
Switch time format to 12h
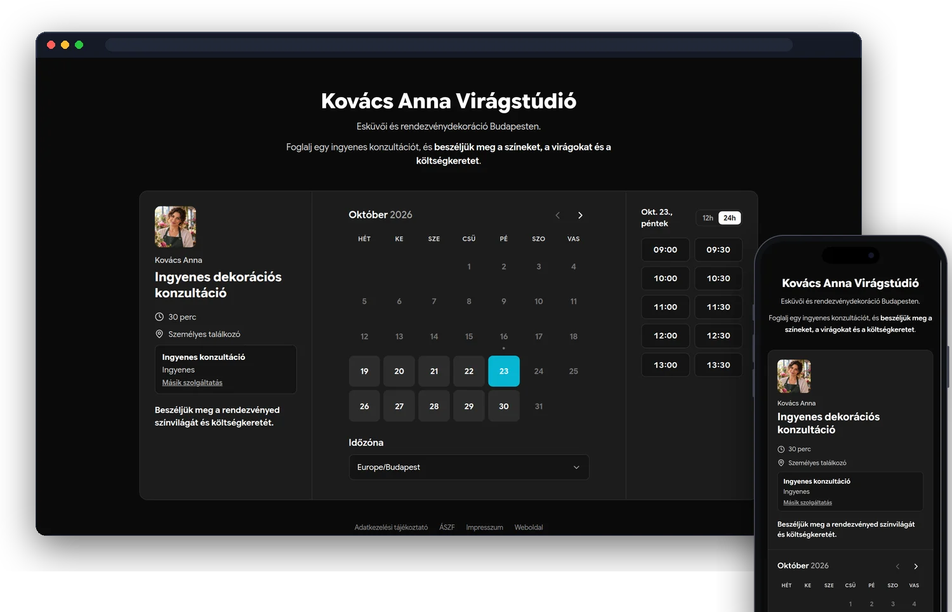[708, 218]
